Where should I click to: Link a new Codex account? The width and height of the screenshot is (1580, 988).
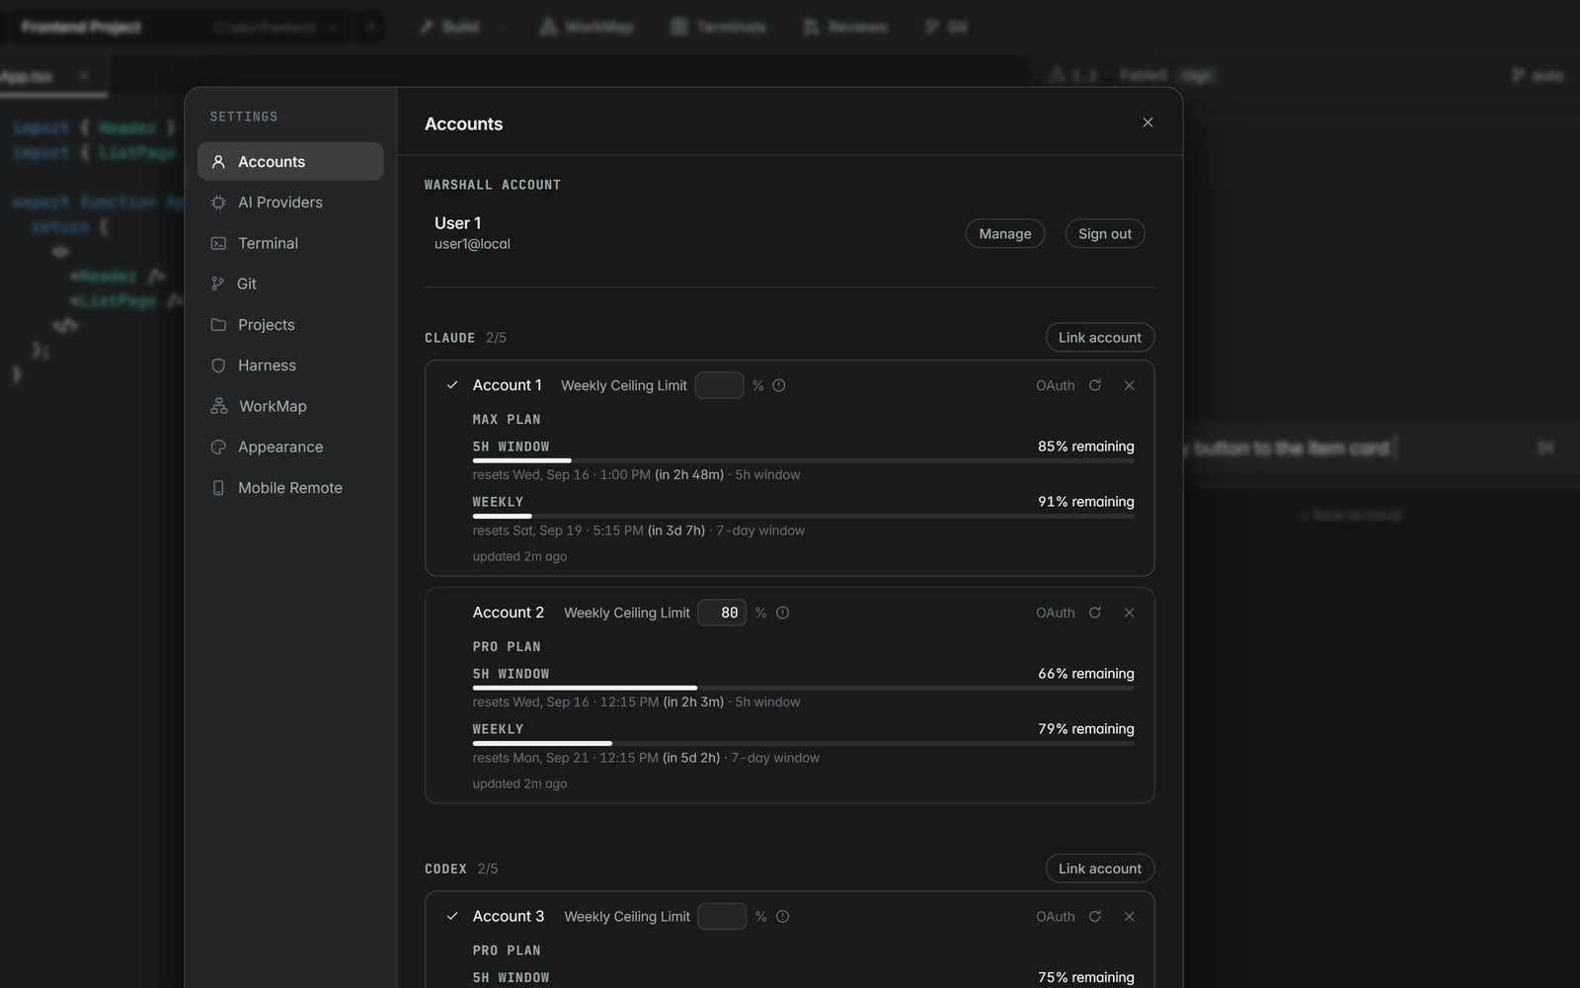click(1100, 868)
